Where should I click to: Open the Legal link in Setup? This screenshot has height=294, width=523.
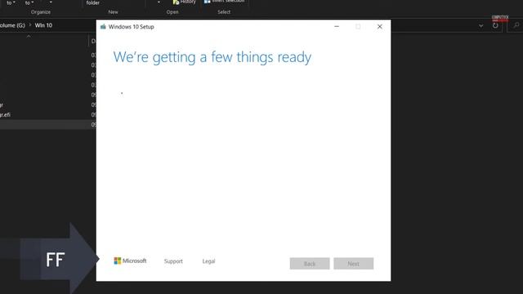tap(208, 261)
